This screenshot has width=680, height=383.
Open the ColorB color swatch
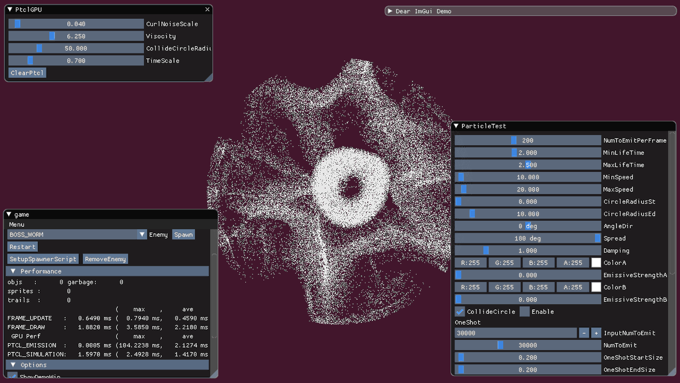(x=596, y=287)
